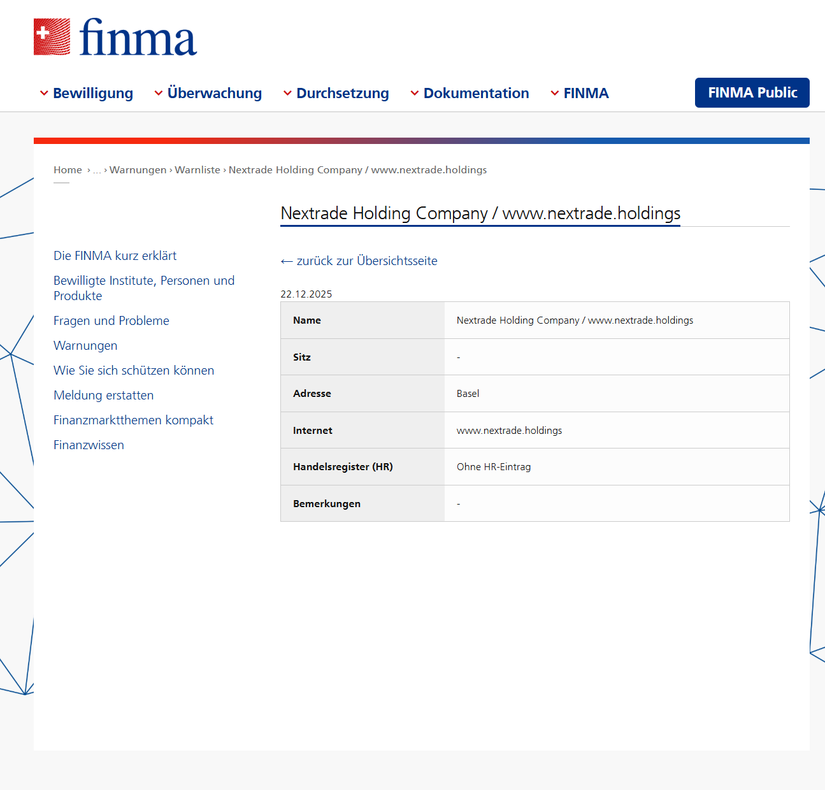The height and width of the screenshot is (790, 825).
Task: Open the Finanzwissen sidebar link
Action: click(89, 445)
